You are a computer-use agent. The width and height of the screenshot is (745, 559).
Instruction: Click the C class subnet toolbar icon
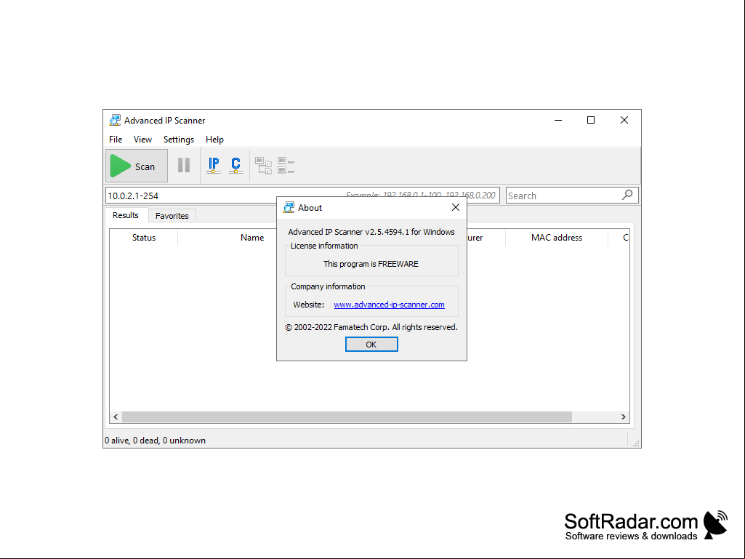235,166
